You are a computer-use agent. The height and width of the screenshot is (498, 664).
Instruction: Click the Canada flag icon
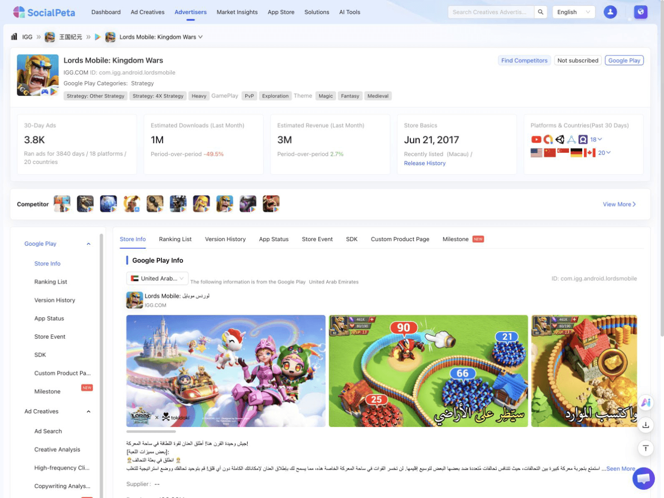(590, 153)
